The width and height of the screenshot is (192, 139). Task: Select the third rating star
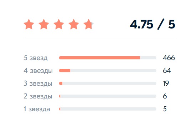pos(59,24)
